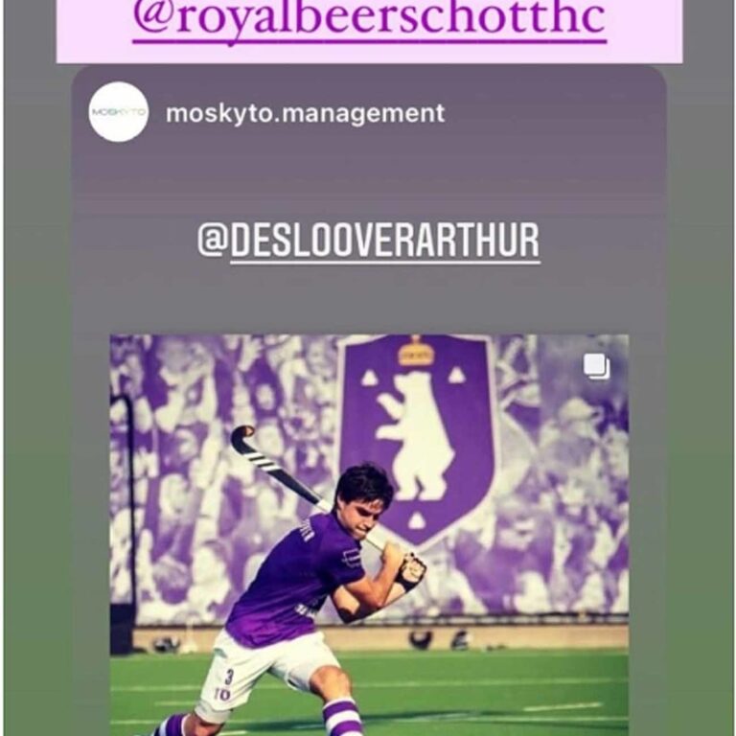Open the @royalbeerschotthc mention link
Image resolution: width=736 pixels, height=736 pixels.
coord(369,20)
